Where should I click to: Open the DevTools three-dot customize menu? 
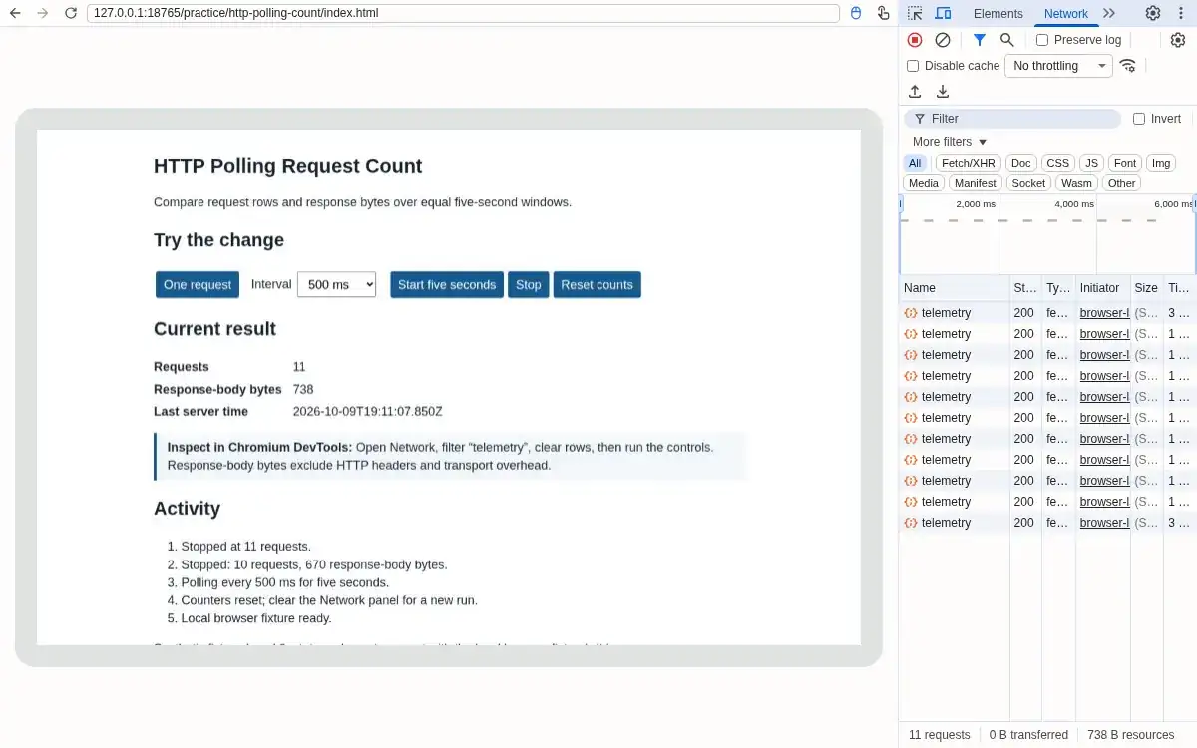[x=1181, y=13]
